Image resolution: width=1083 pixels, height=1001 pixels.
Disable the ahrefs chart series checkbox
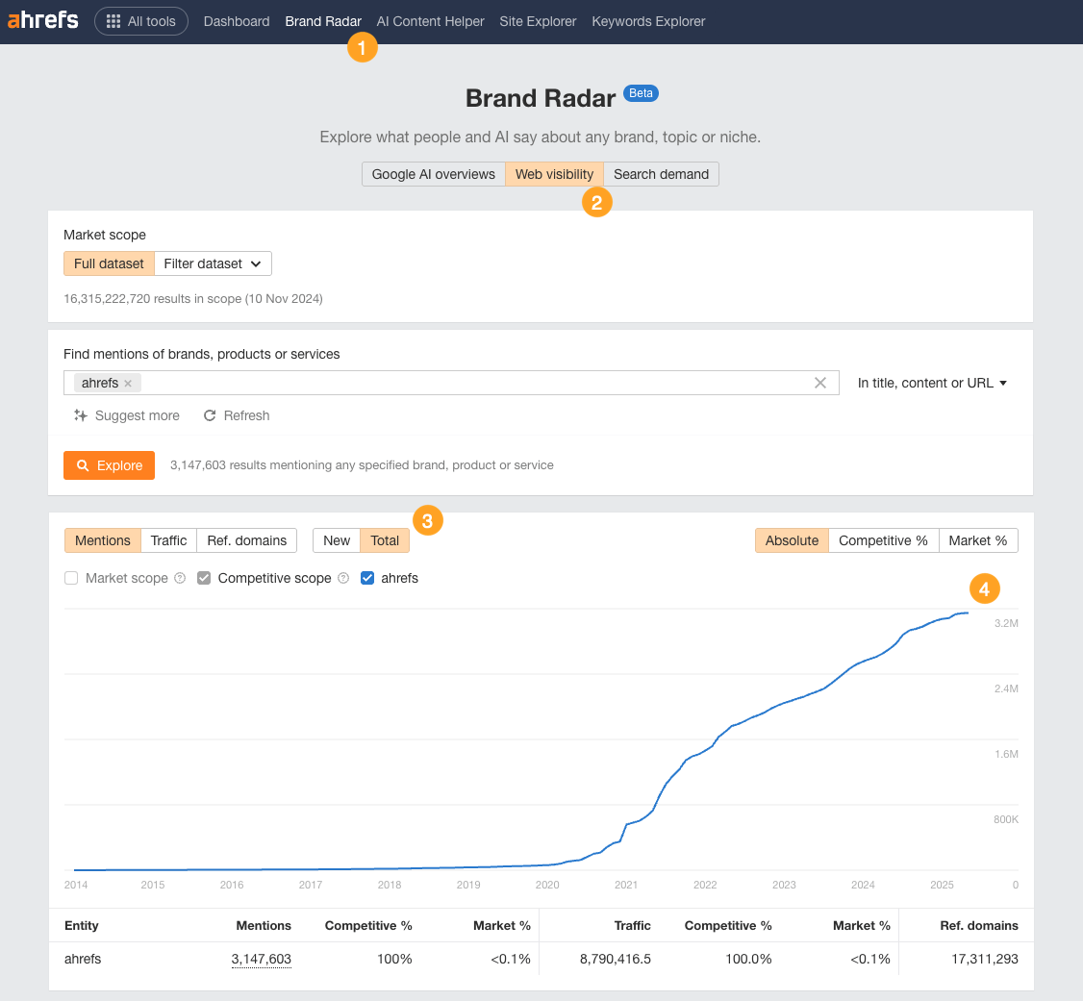pos(367,578)
